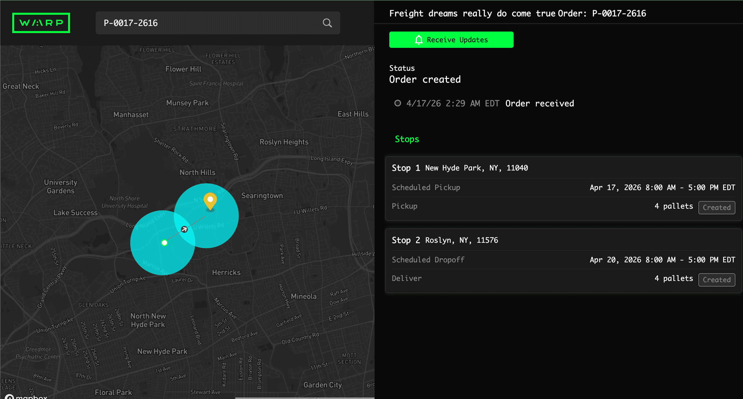Click the Manhasset label on map
This screenshot has height=399, width=743.
pos(131,115)
